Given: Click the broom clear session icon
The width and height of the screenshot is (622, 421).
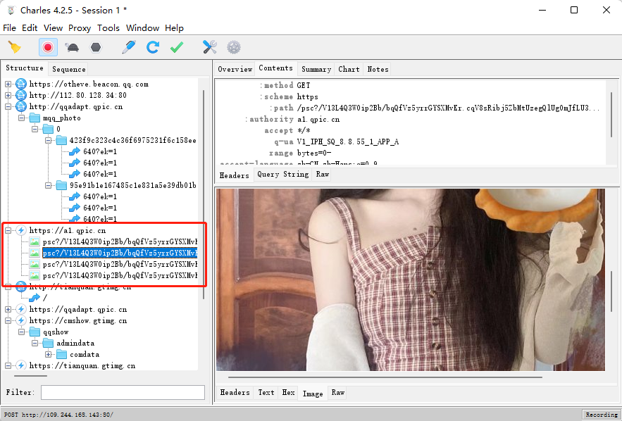Looking at the screenshot, I should (14, 47).
